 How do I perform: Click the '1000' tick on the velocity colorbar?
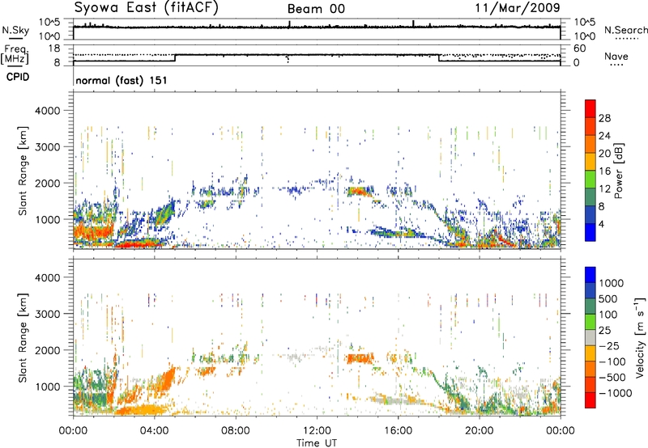pyautogui.click(x=612, y=283)
